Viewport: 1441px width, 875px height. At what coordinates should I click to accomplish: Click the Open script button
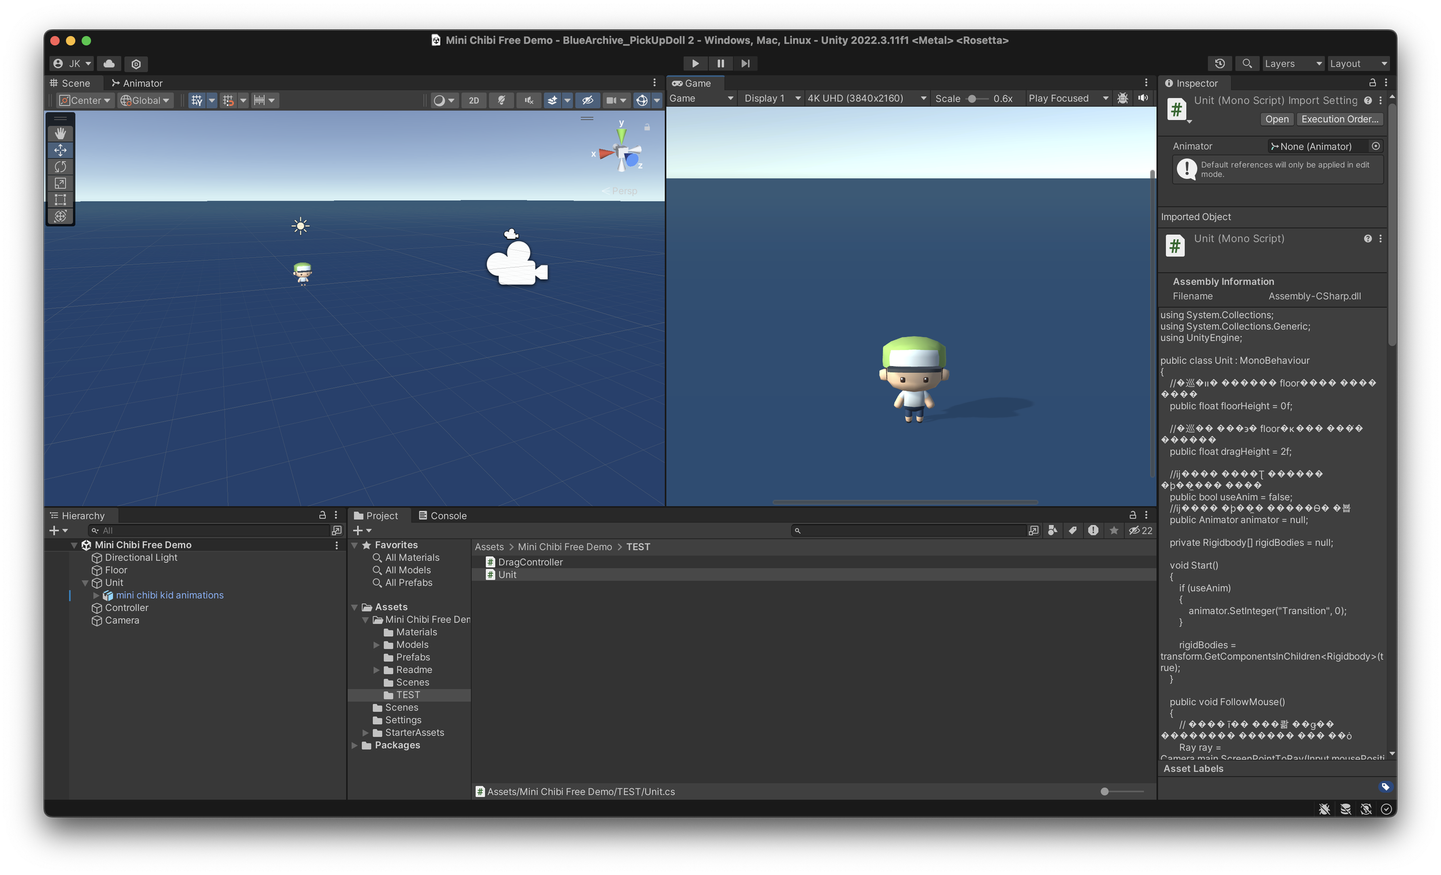pos(1276,119)
